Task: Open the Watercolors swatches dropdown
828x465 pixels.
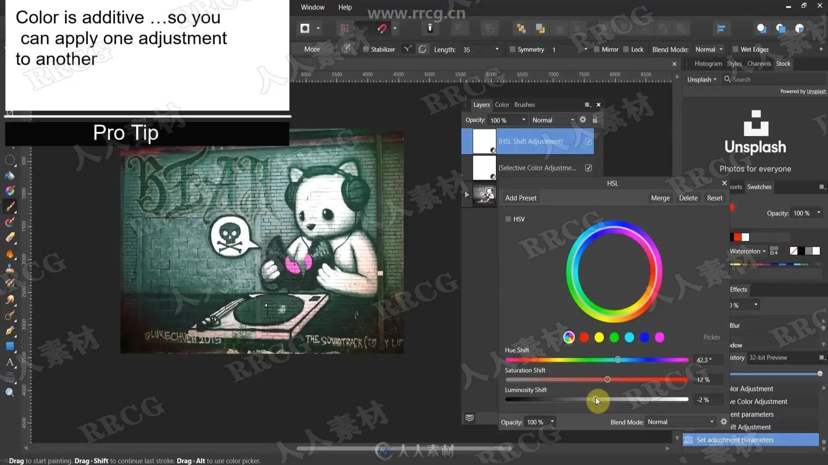Action: pyautogui.click(x=747, y=251)
